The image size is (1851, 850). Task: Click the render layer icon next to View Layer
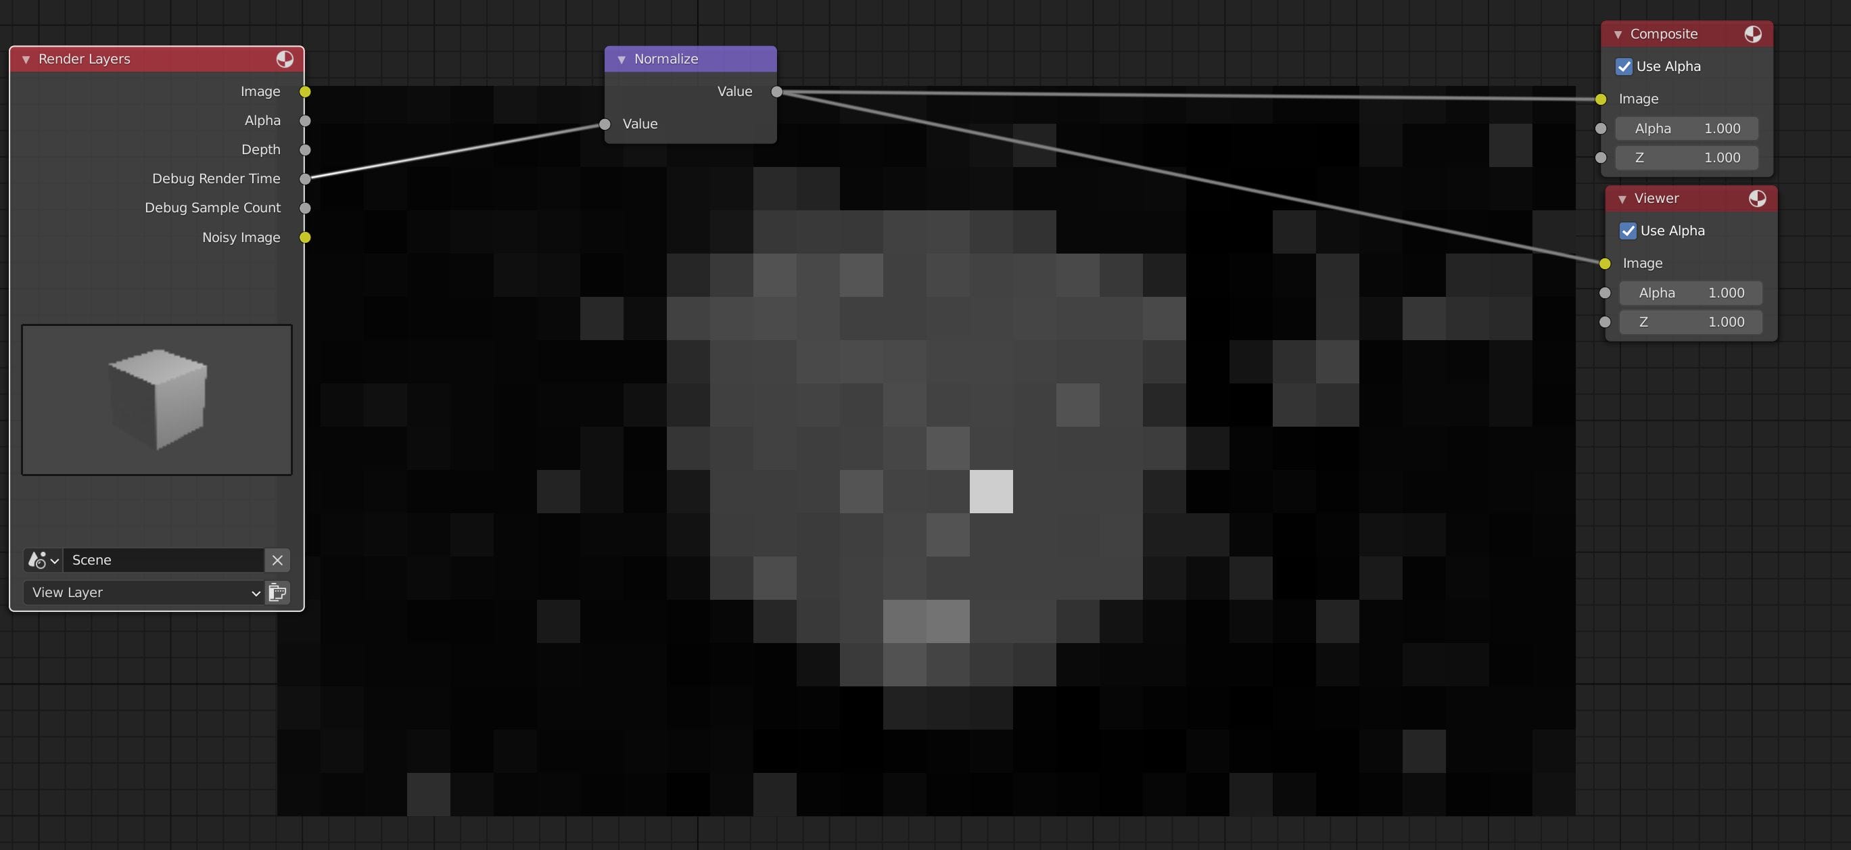(277, 593)
